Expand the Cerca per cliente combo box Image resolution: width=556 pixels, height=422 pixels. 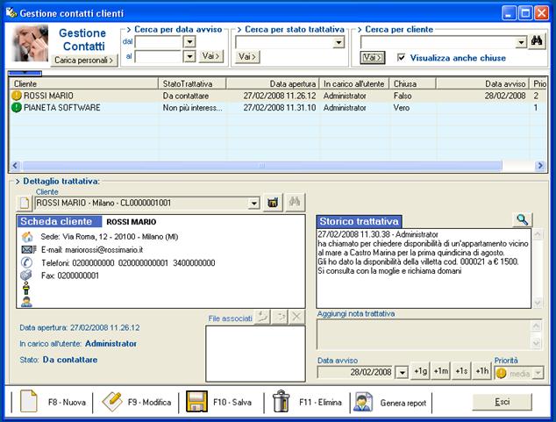click(x=521, y=43)
